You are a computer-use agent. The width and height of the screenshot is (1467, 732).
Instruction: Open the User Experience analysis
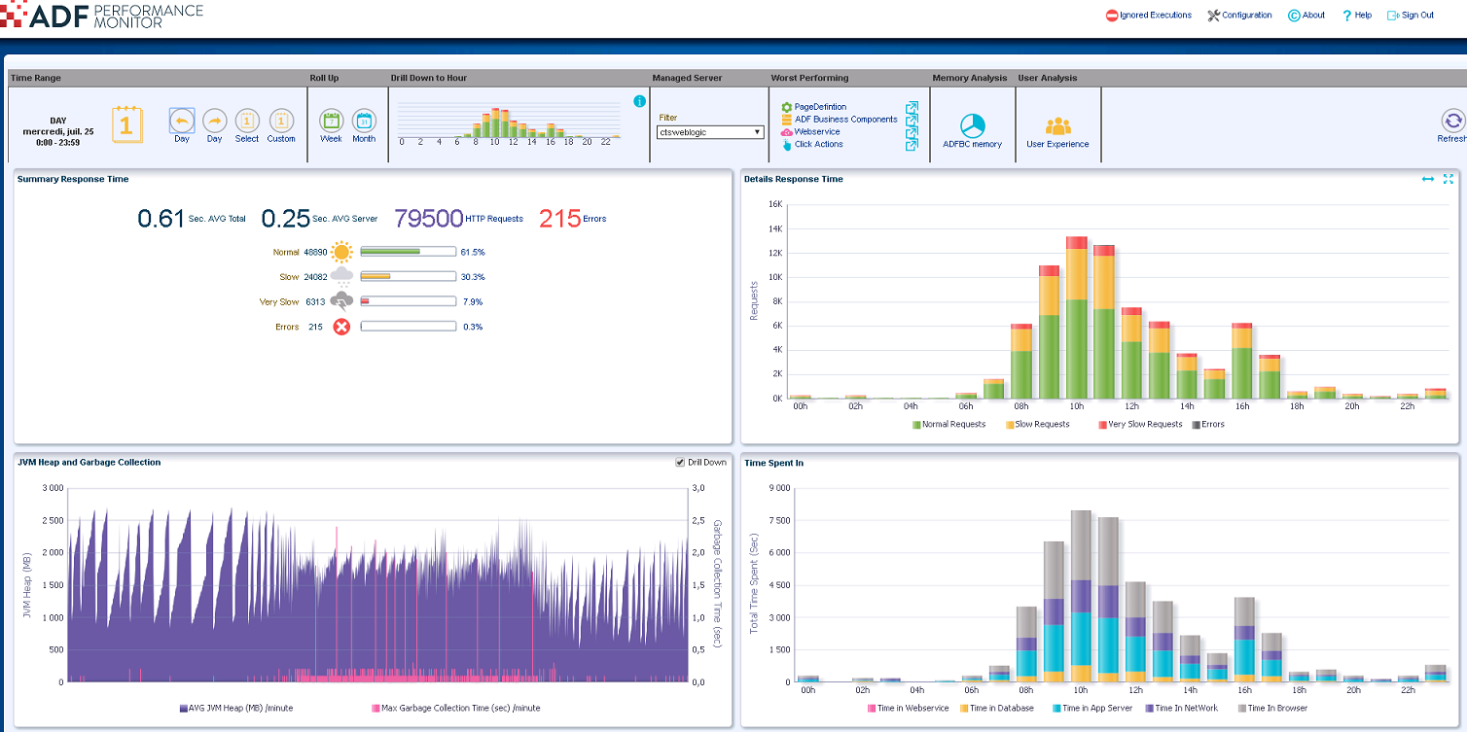pyautogui.click(x=1057, y=123)
